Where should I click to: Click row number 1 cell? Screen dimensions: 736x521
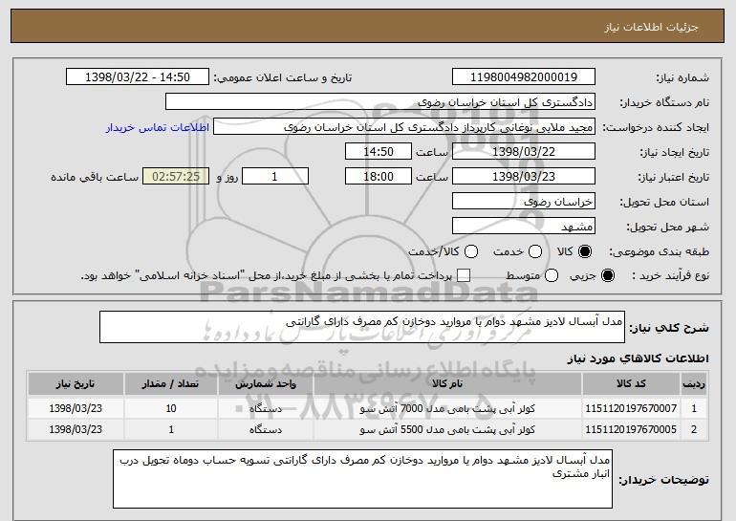point(694,408)
